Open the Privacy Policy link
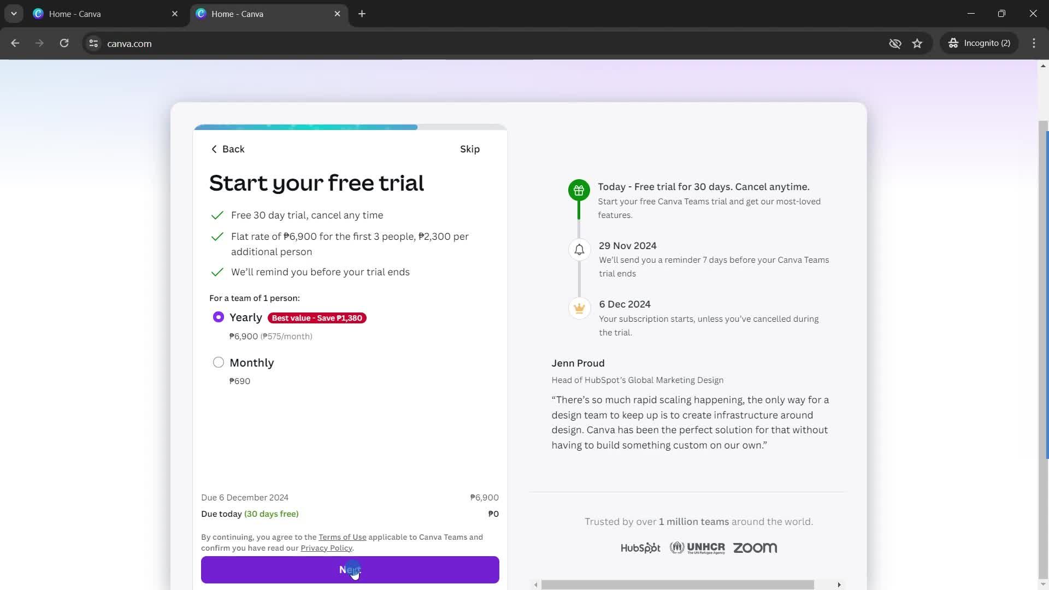This screenshot has width=1049, height=590. 326,548
